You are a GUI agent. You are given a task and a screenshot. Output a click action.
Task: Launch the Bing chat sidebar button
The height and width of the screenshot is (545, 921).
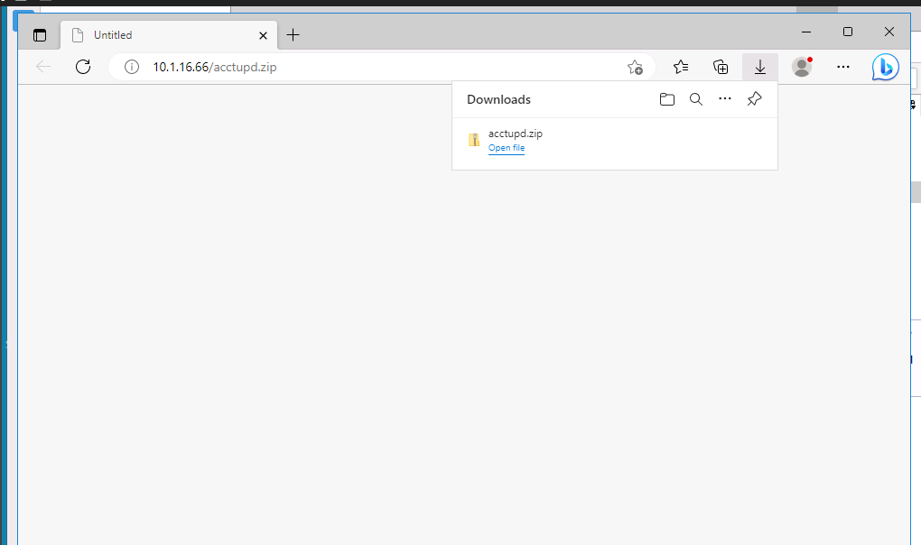pos(885,67)
